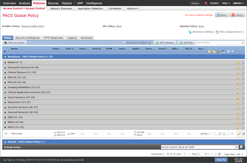Open Default Action logging icon
Viewport: 247px width, 163px height.
click(241, 147)
